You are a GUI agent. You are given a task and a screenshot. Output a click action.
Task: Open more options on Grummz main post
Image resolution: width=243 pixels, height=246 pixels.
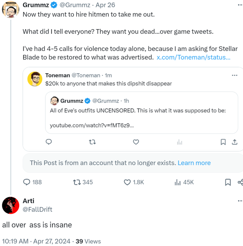pos(240,5)
